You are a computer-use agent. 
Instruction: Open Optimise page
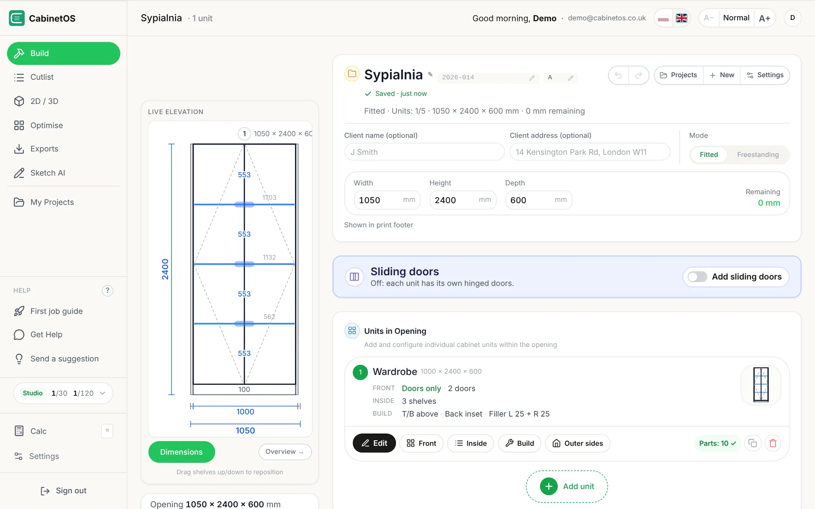tap(64, 126)
